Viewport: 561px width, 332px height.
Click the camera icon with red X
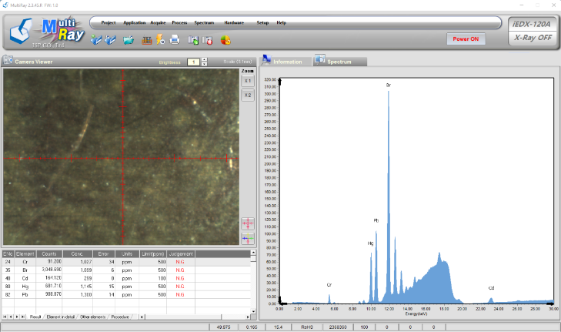[208, 40]
